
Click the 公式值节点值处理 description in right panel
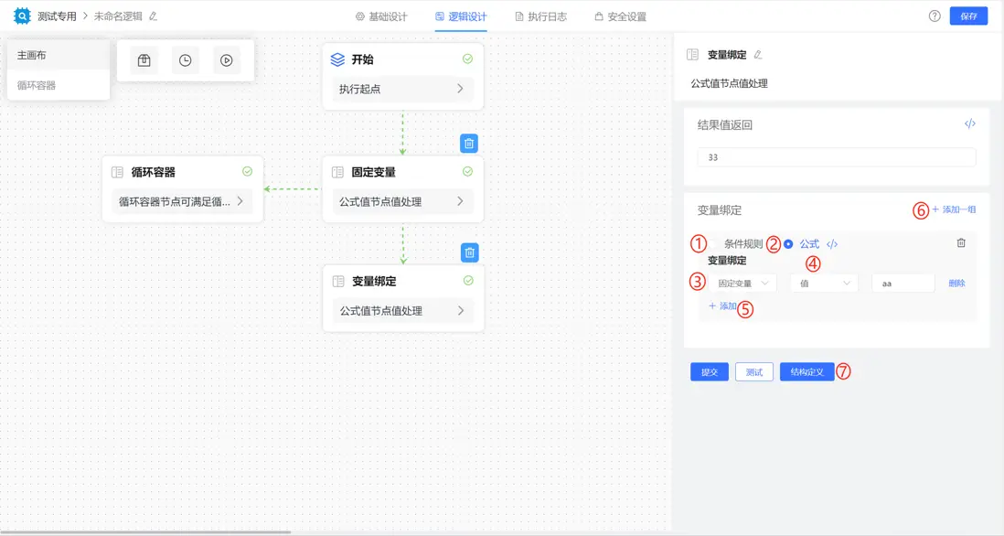730,83
